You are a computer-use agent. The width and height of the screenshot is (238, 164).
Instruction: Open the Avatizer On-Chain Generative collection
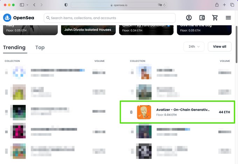click(177, 112)
